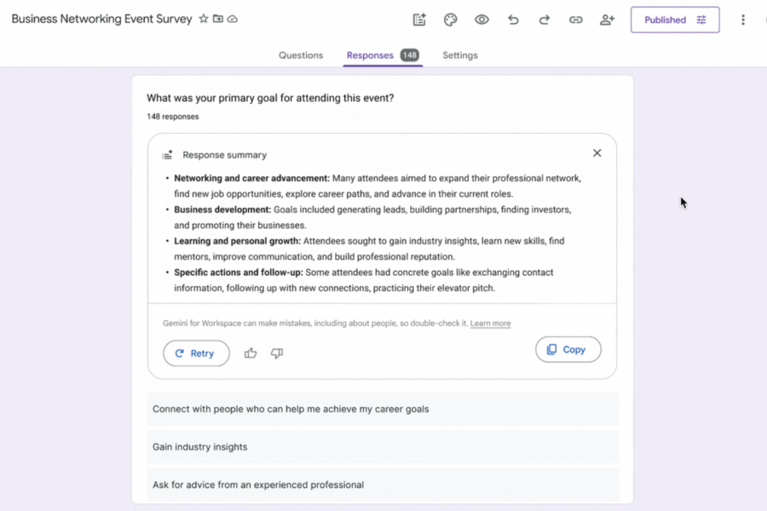This screenshot has height=511, width=767.
Task: Open the Customize theme palette
Action: coord(450,20)
